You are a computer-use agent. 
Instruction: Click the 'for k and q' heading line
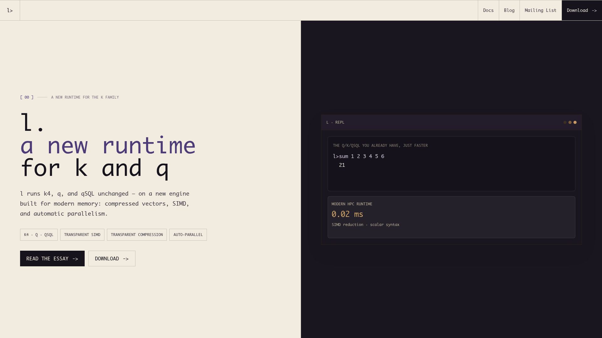click(x=94, y=169)
